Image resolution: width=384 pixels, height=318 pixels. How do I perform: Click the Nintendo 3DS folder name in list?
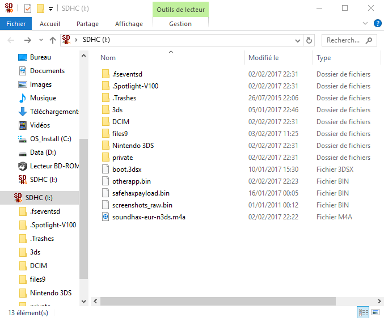point(133,146)
